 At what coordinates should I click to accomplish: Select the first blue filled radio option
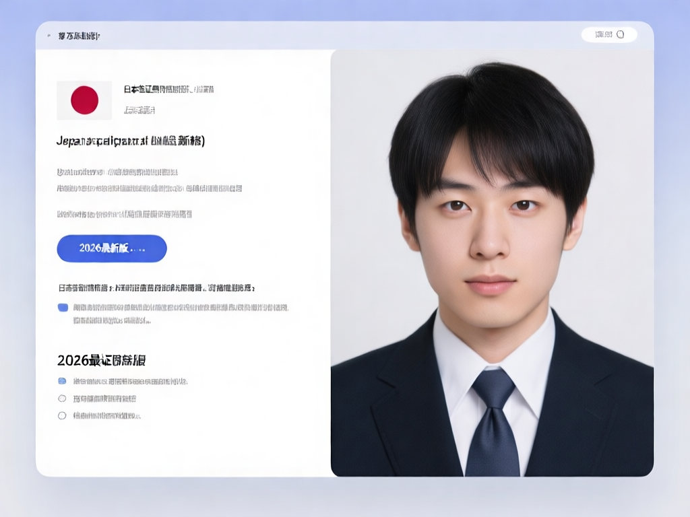(x=63, y=381)
